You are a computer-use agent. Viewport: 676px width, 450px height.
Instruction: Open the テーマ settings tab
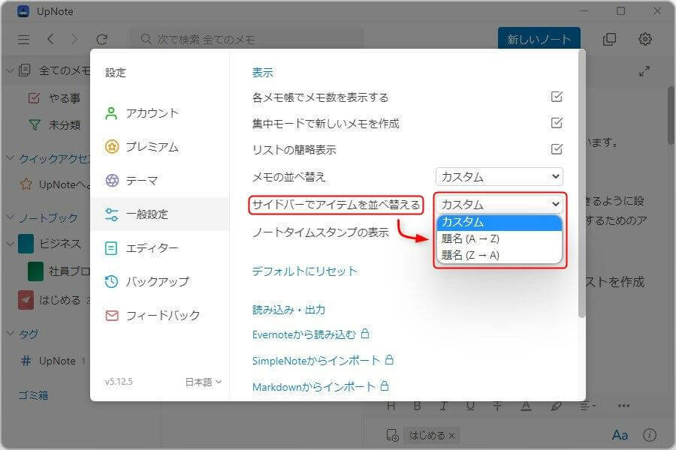point(159,181)
